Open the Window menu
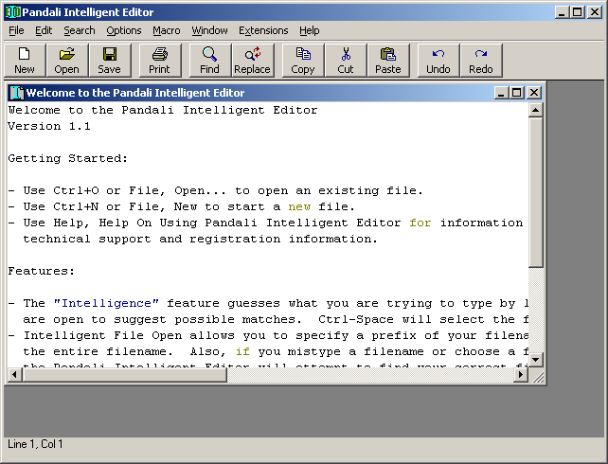This screenshot has height=464, width=608. [x=209, y=30]
